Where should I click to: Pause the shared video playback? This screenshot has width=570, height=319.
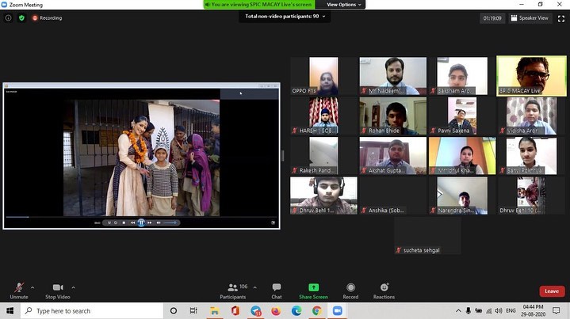pos(141,222)
